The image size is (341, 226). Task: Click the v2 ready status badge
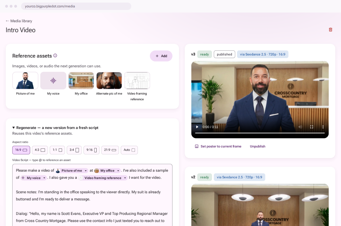click(x=205, y=177)
